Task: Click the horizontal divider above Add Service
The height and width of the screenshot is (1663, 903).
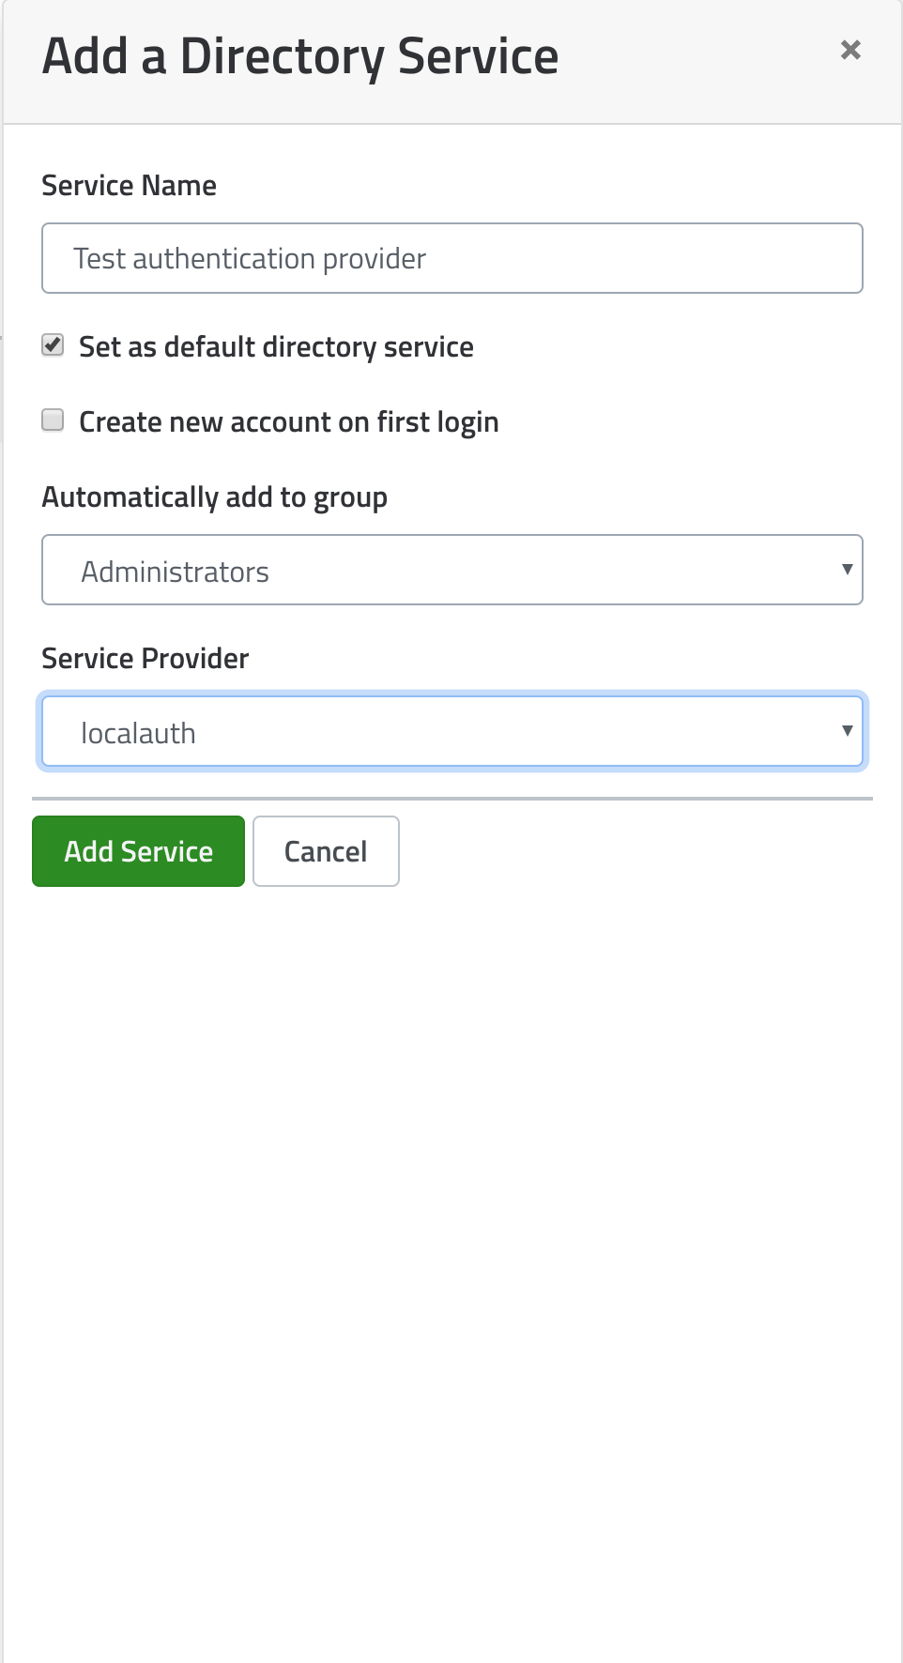Action: tap(451, 799)
